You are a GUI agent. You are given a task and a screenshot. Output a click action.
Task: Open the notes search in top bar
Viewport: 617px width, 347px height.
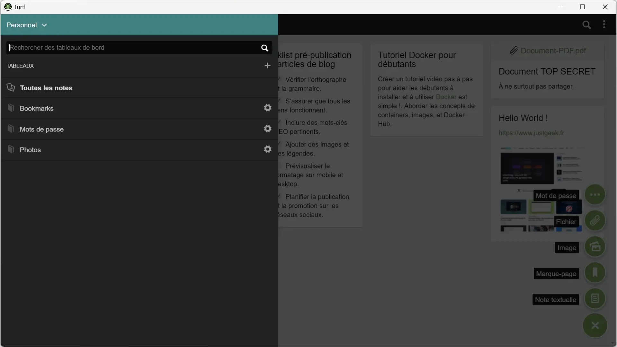point(587,25)
